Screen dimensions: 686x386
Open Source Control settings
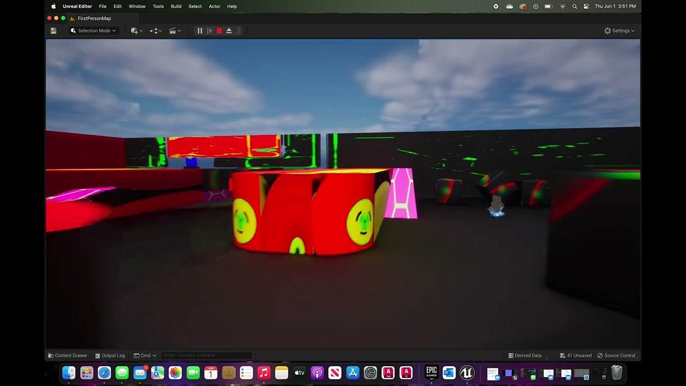click(x=616, y=355)
